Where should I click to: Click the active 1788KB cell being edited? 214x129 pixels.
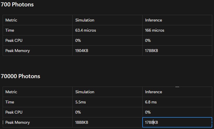pyautogui.click(x=177, y=123)
